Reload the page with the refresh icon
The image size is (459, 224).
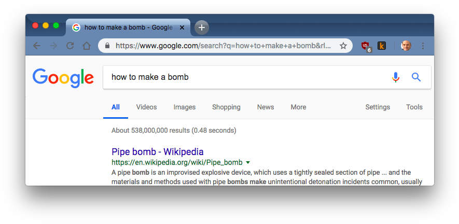tap(70, 46)
